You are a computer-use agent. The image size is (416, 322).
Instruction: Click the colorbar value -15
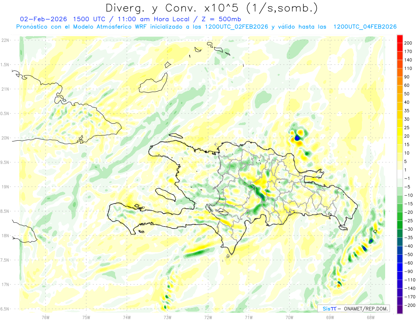[409, 204]
